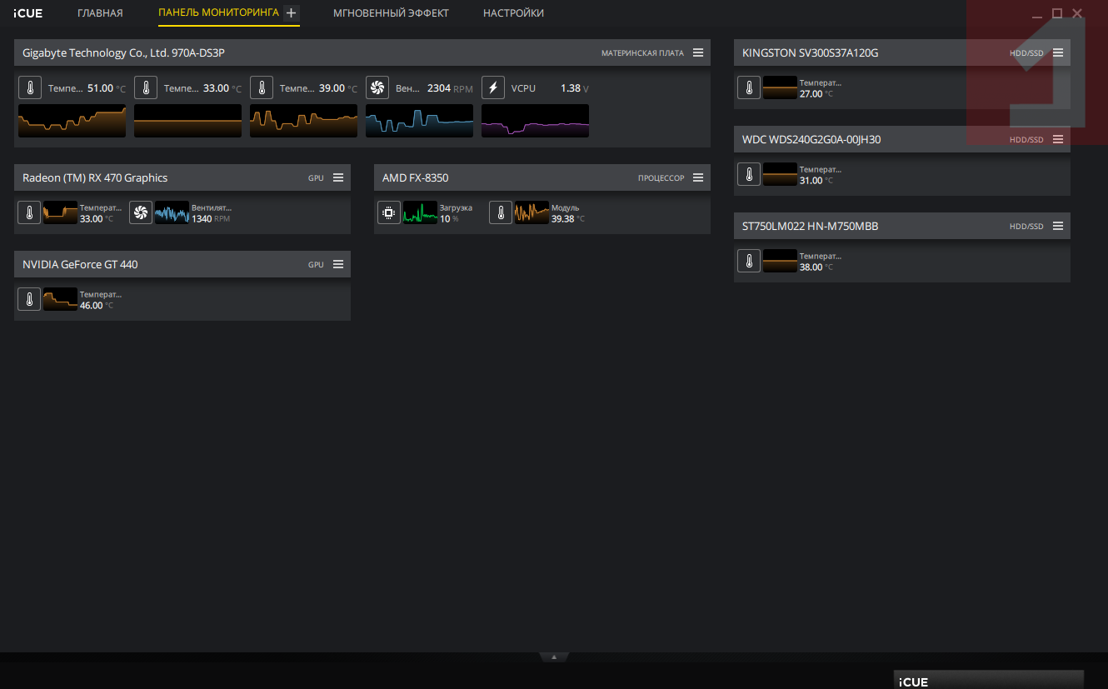This screenshot has height=689, width=1108.
Task: Click the МАТЕРИНСКАЯ ПЛАТА label
Action: click(x=642, y=52)
